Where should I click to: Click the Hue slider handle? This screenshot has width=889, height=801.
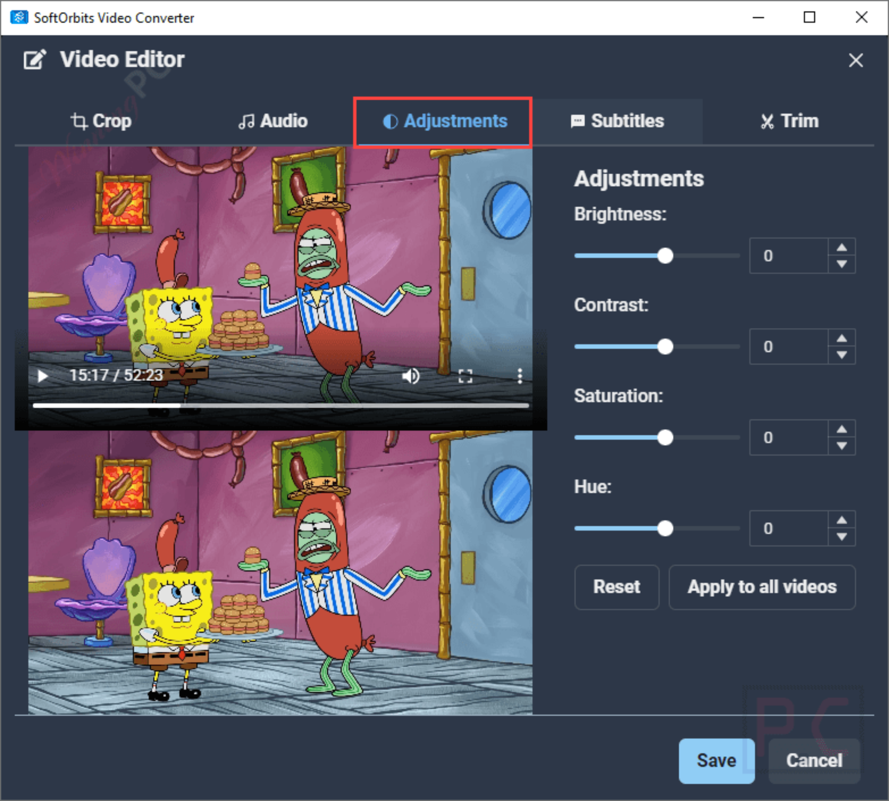click(665, 529)
